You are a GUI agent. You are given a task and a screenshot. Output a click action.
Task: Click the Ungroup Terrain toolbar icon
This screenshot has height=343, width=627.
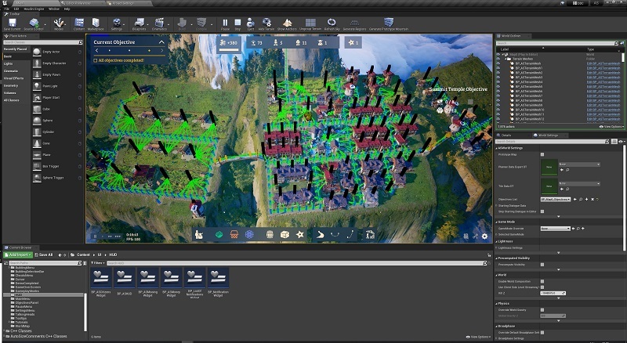pyautogui.click(x=310, y=23)
